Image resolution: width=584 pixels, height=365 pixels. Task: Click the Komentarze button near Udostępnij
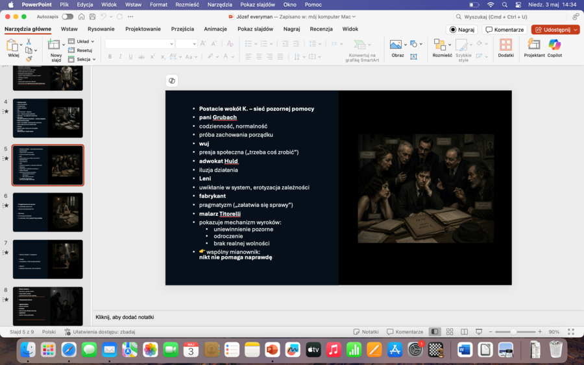coord(505,29)
